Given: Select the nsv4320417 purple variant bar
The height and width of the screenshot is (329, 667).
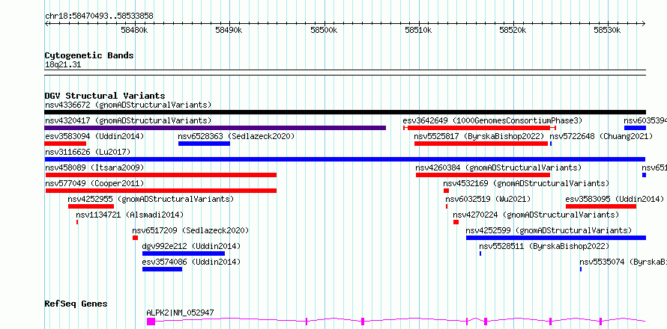Looking at the screenshot, I should pos(215,128).
